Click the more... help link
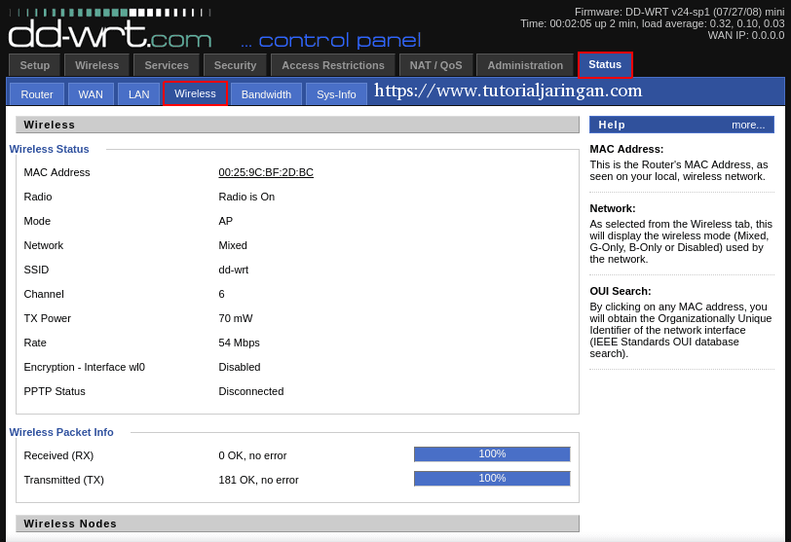This screenshot has width=791, height=542. [x=748, y=125]
